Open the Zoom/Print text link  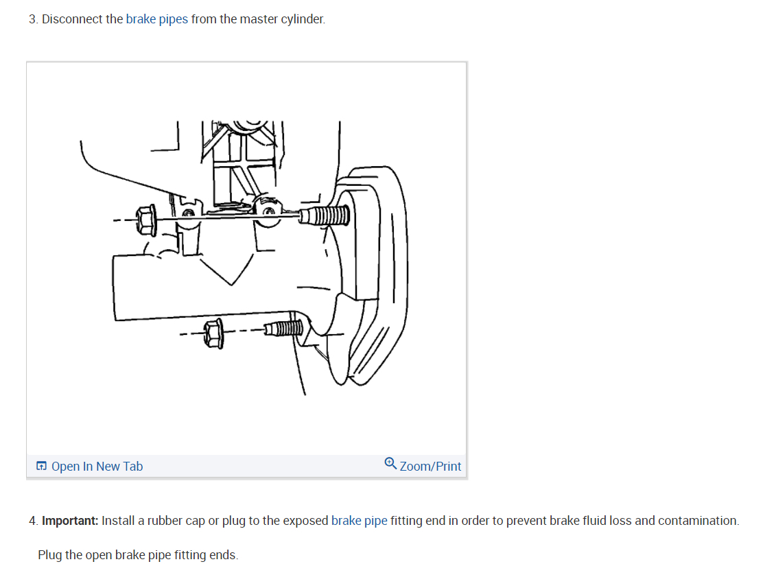430,466
